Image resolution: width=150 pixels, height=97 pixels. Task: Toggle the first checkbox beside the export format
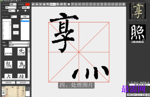18,11
